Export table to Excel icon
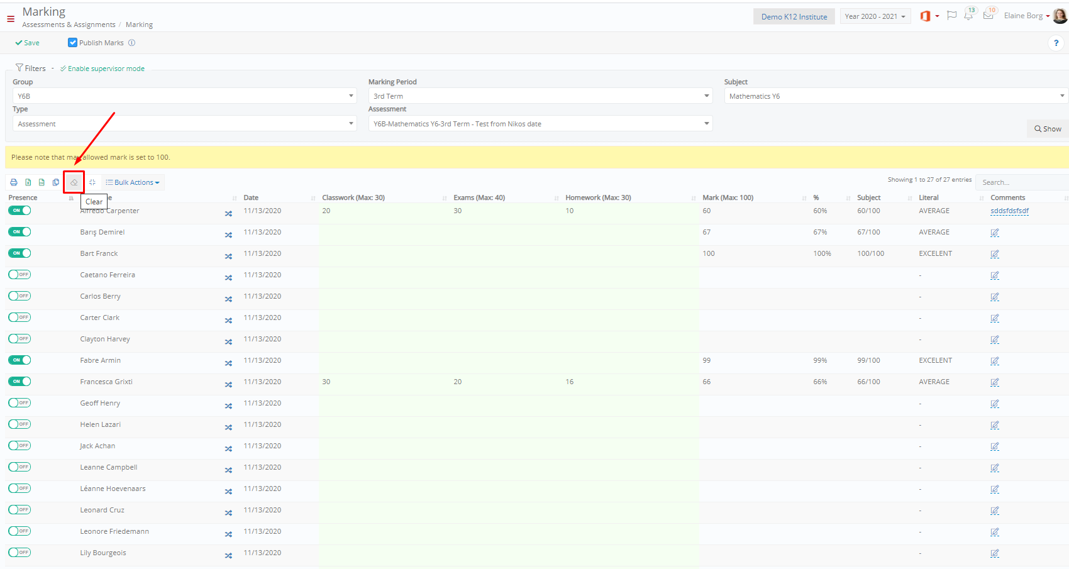This screenshot has height=569, width=1069. click(x=28, y=182)
